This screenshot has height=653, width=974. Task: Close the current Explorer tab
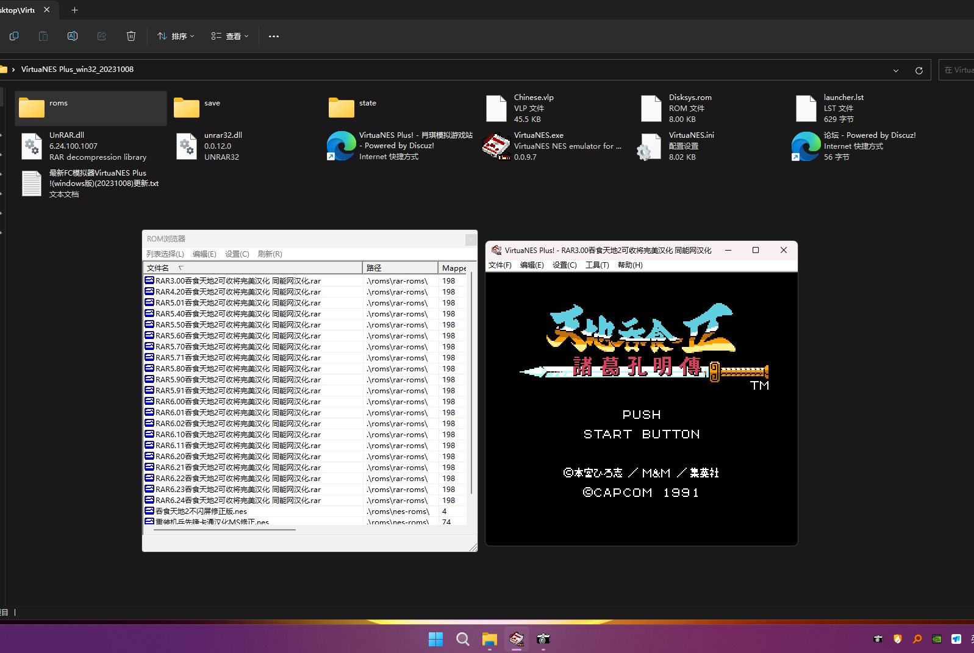(47, 10)
